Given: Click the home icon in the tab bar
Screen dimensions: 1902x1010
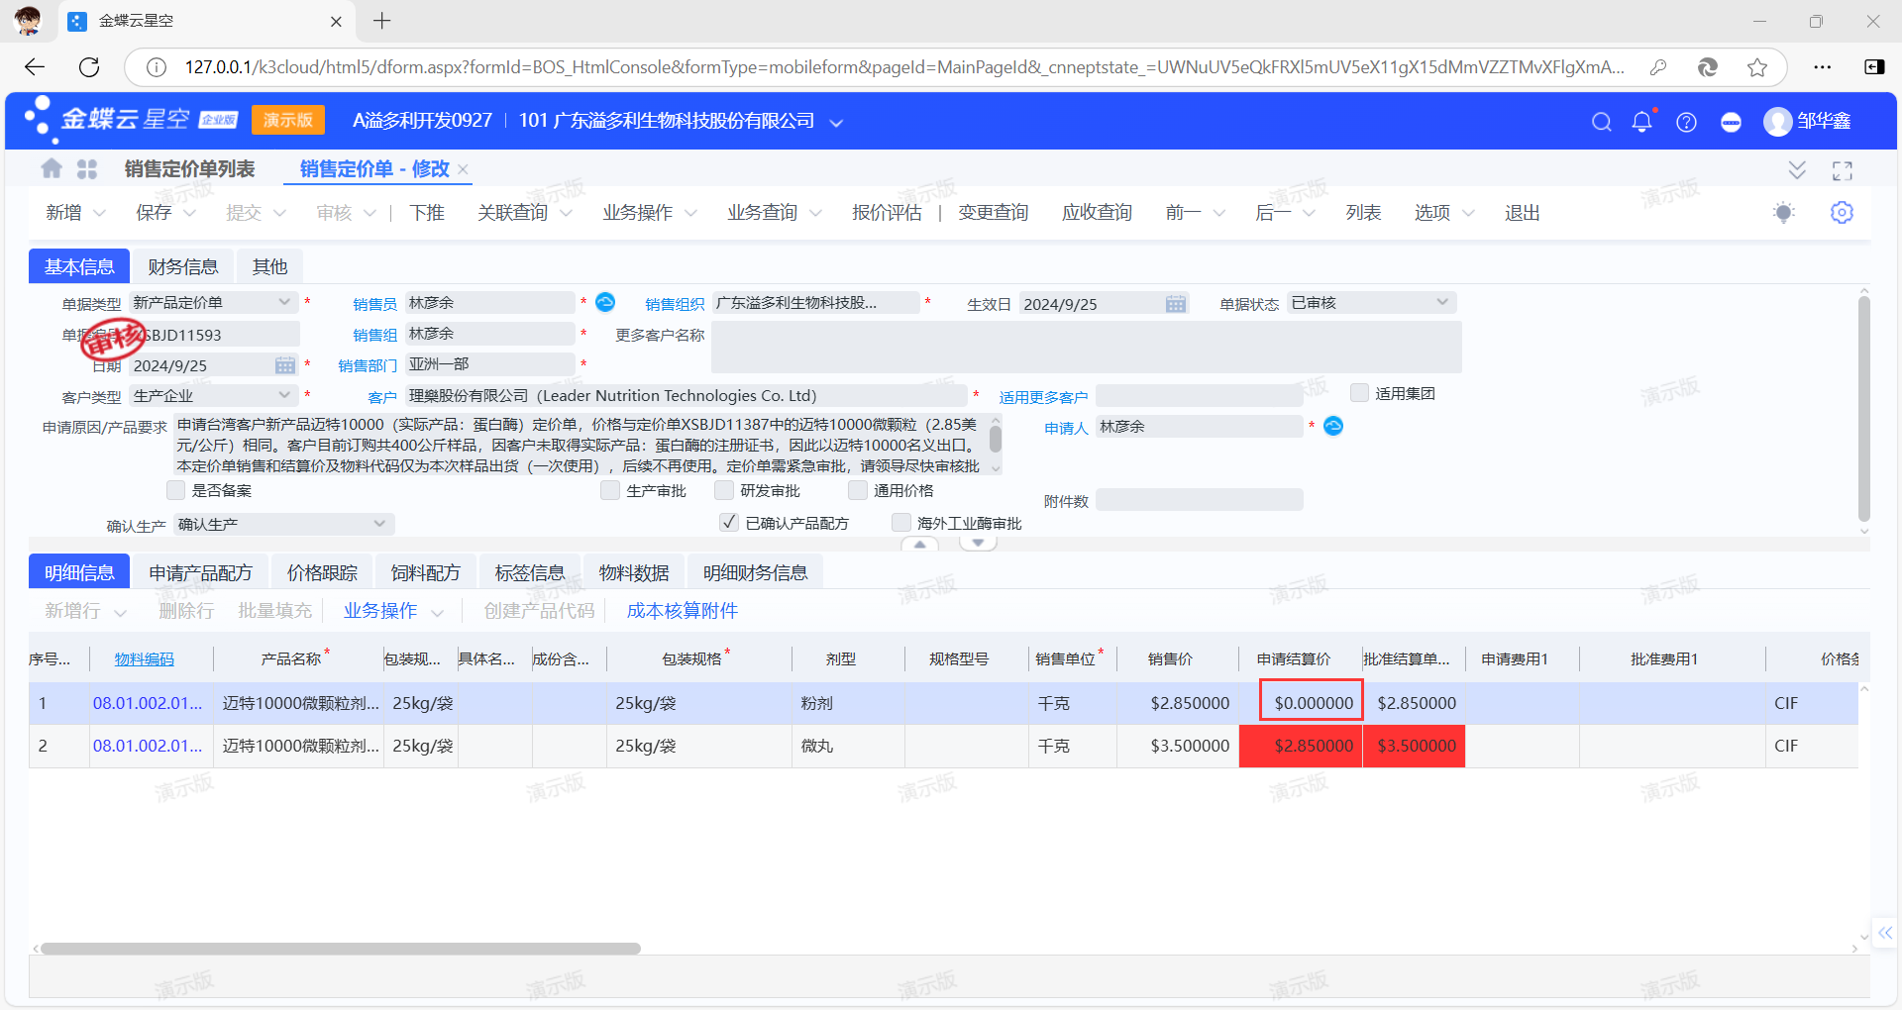Looking at the screenshot, I should [52, 169].
